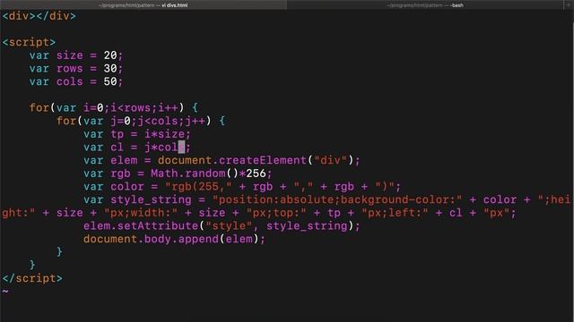Screen dimensions: 574x322
Task: Click 'style_string' in its var declaration
Action: coord(151,200)
